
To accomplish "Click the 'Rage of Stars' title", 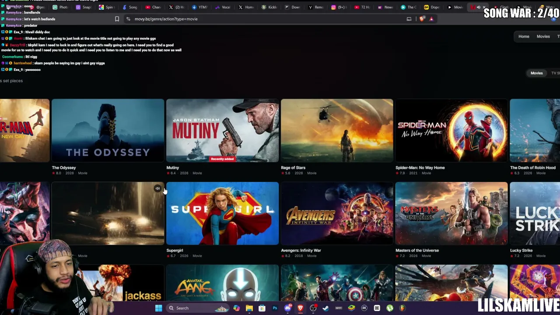I will click(293, 168).
